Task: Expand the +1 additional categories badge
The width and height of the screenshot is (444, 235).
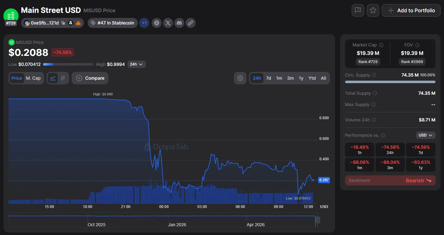Action: click(x=144, y=23)
